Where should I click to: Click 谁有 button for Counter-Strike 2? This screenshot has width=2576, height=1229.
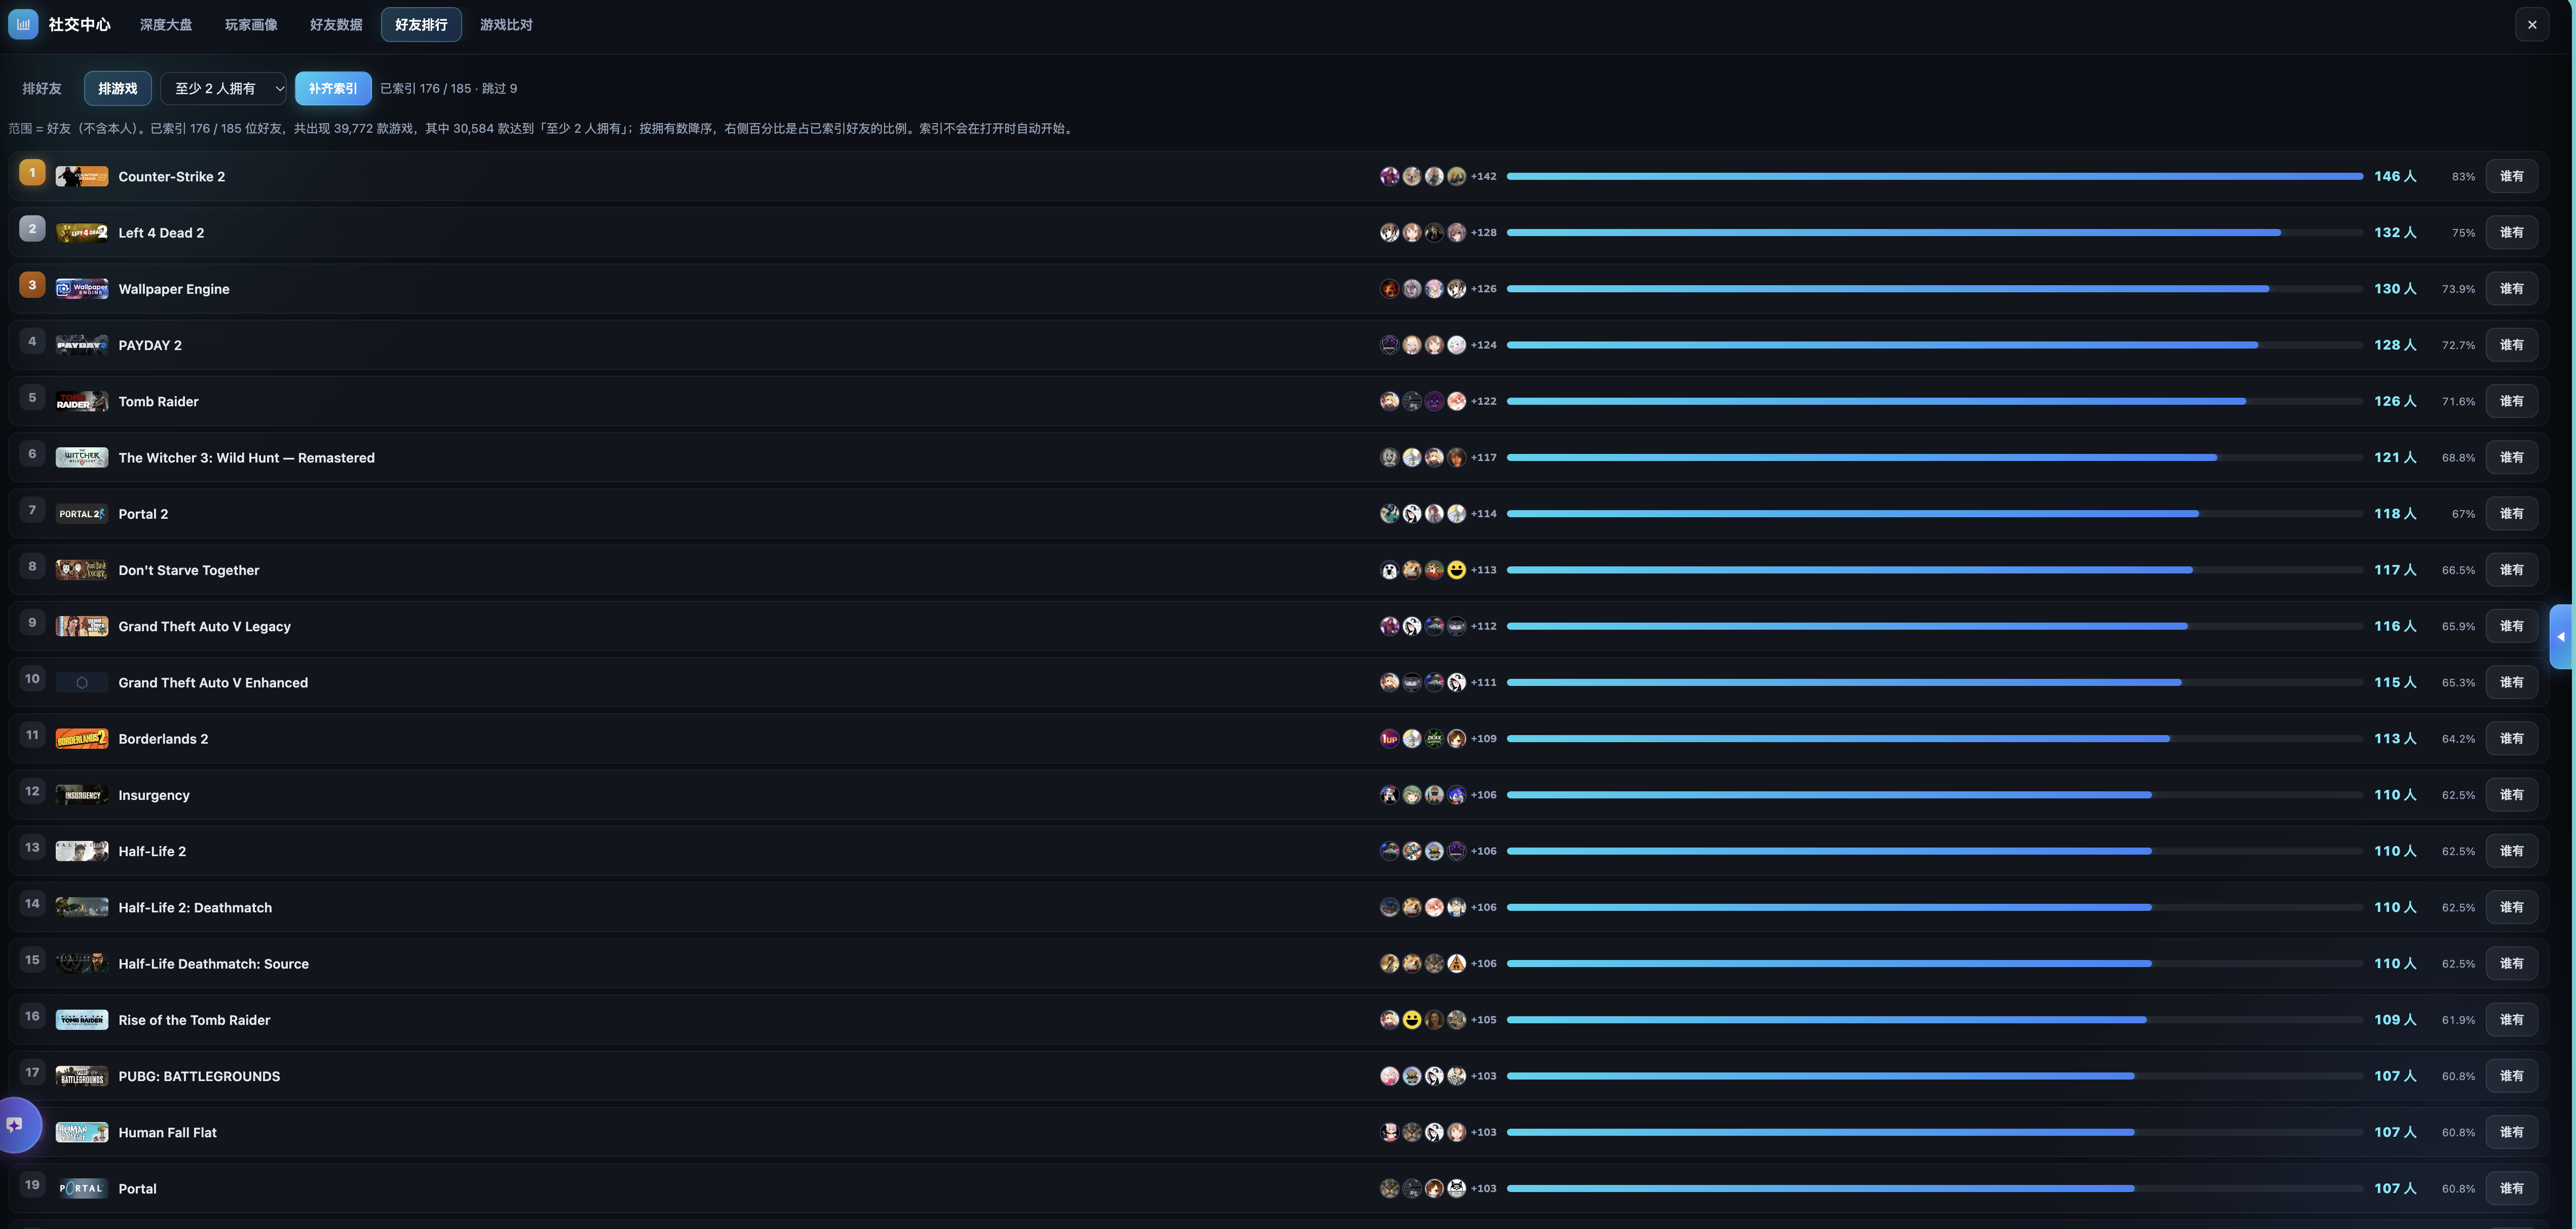2511,176
